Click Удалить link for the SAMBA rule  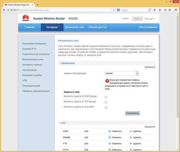point(137,137)
